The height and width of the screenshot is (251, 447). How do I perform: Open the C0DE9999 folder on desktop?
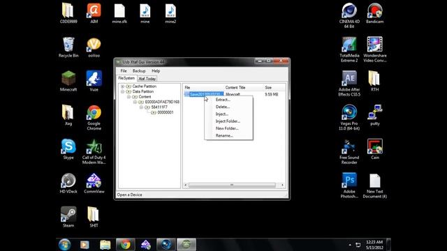click(x=68, y=13)
